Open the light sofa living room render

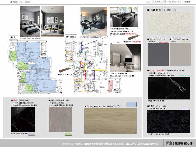point(52,21)
